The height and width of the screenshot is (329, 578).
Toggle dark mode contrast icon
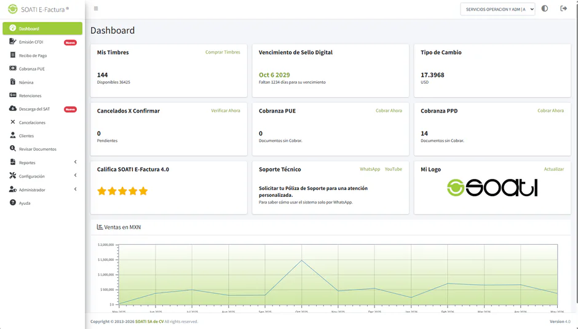[x=544, y=9]
